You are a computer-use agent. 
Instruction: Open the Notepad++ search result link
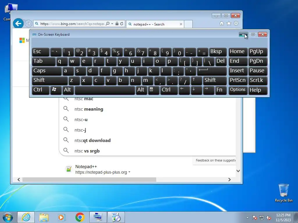pos(86,167)
